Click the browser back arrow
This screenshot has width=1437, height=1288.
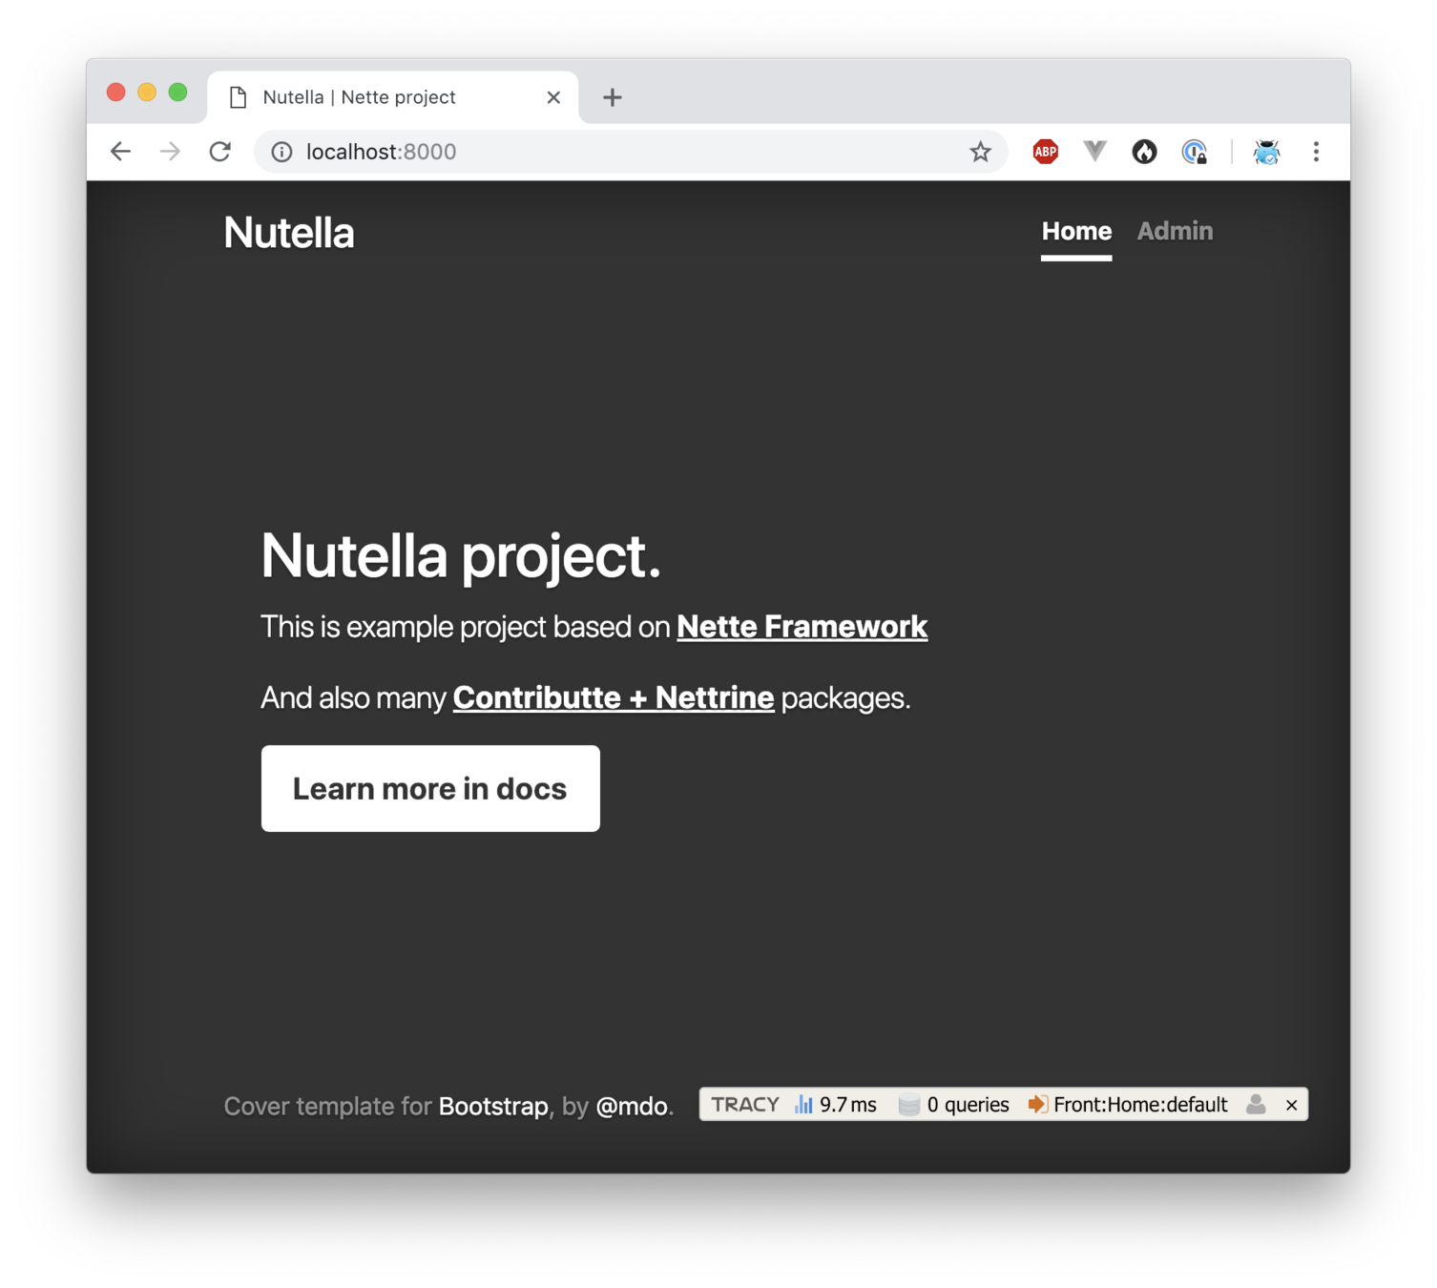tap(120, 152)
